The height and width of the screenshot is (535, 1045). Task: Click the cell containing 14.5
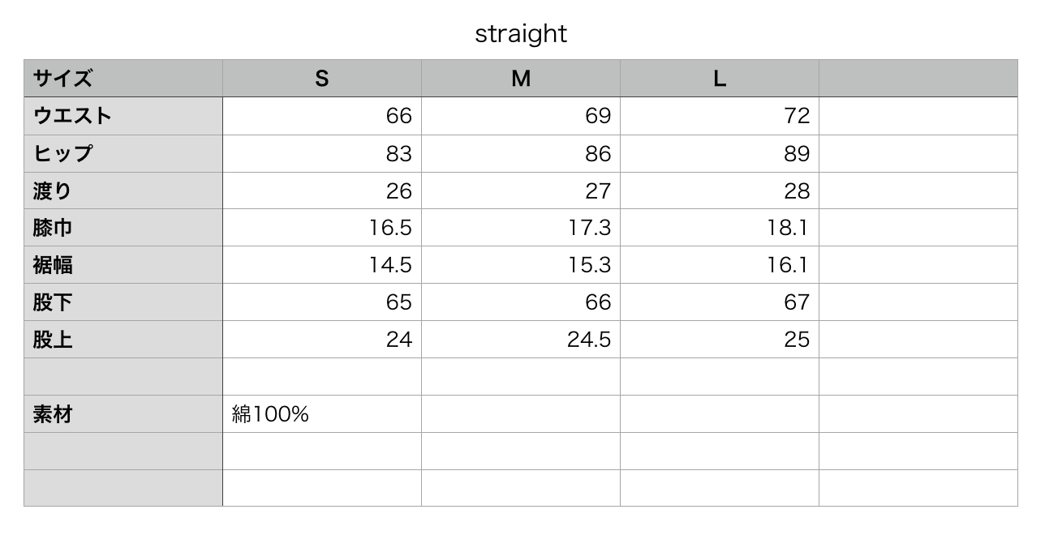(322, 265)
